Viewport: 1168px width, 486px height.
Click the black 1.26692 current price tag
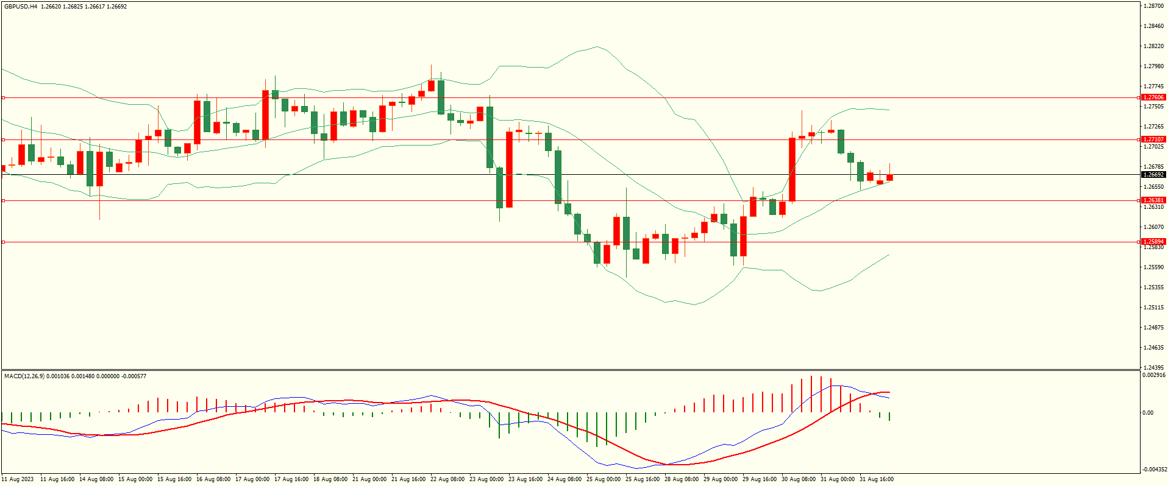(1153, 175)
